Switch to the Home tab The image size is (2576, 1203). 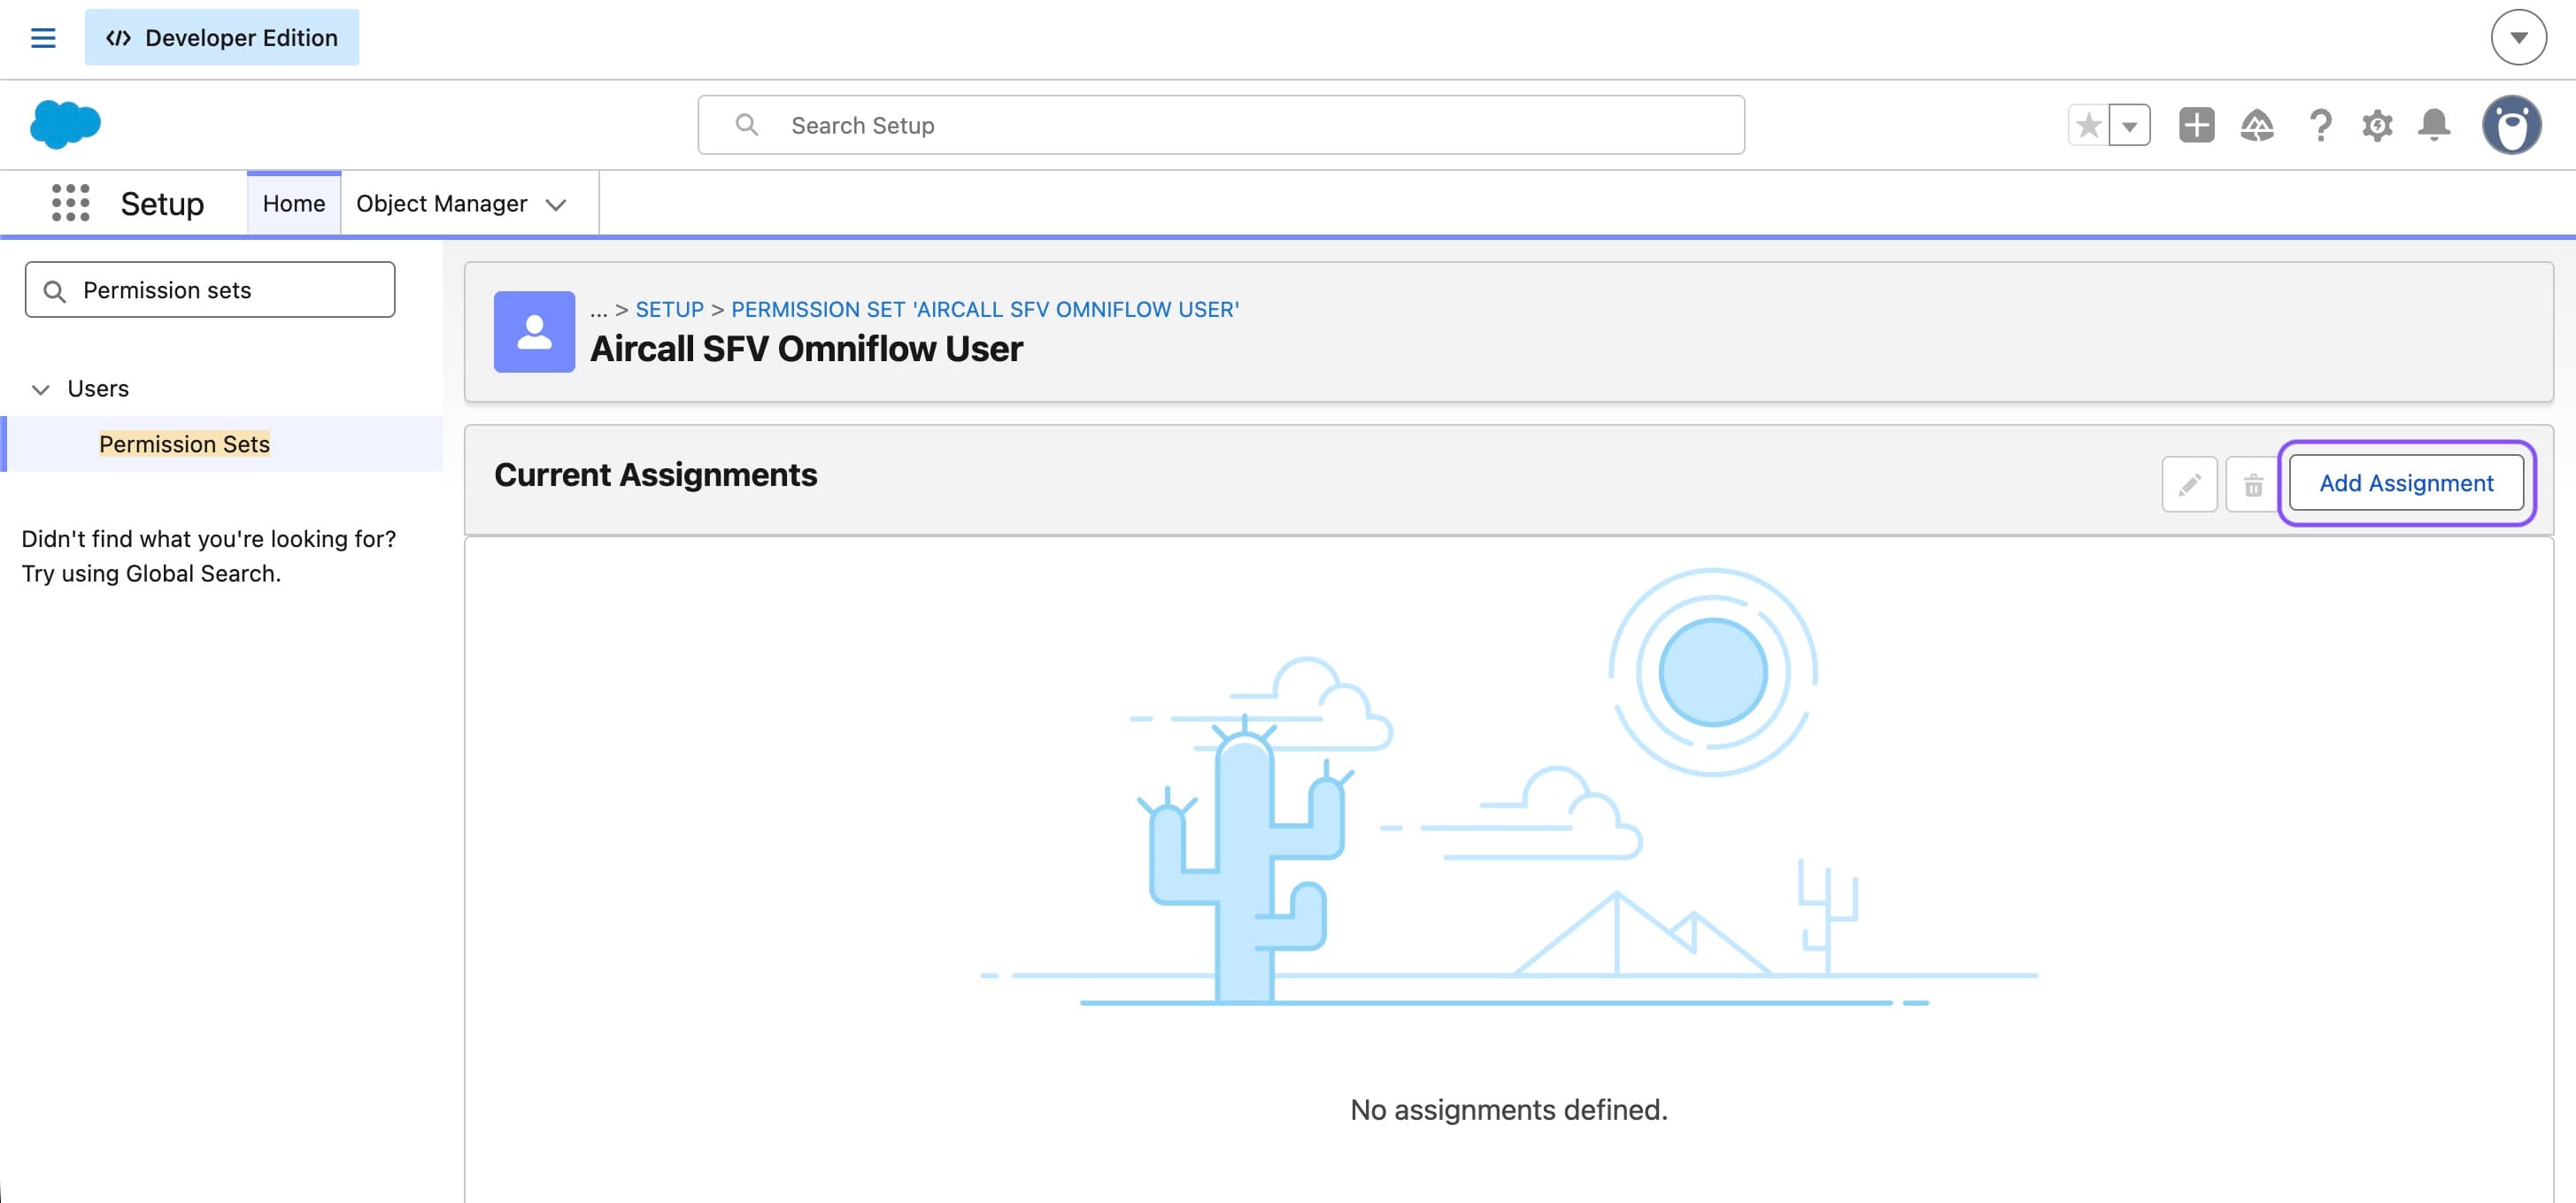pyautogui.click(x=294, y=204)
